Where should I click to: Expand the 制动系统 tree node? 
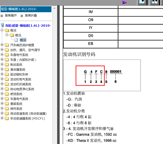point(2,64)
